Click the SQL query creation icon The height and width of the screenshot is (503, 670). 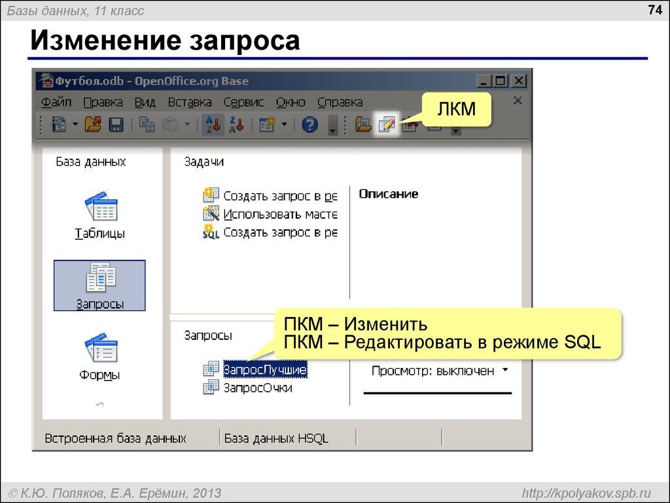coord(211,231)
